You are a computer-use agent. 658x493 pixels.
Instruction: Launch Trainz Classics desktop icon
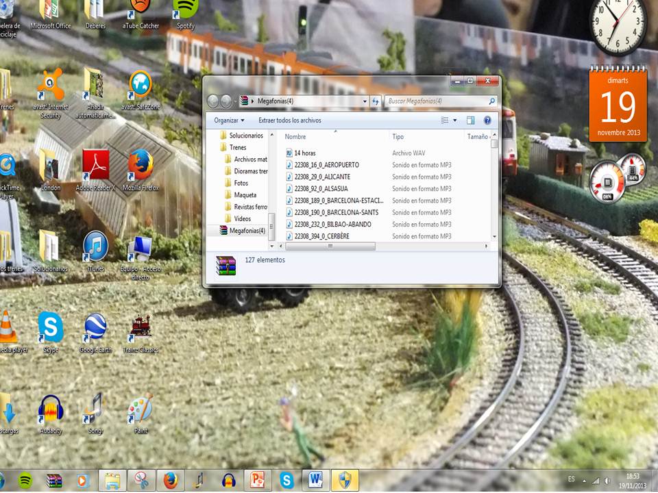pos(141,333)
